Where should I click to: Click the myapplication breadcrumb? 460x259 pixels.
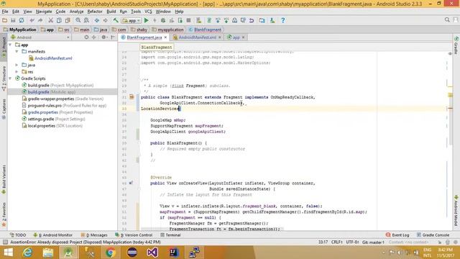[x=167, y=29]
